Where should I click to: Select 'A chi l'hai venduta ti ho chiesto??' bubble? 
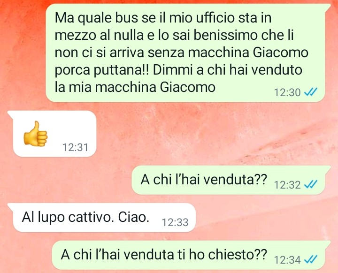click(x=192, y=255)
